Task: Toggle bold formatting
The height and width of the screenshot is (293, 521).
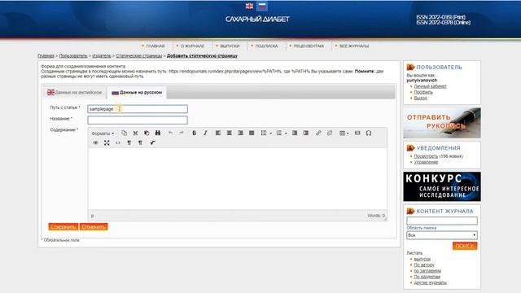Action: coord(194,133)
